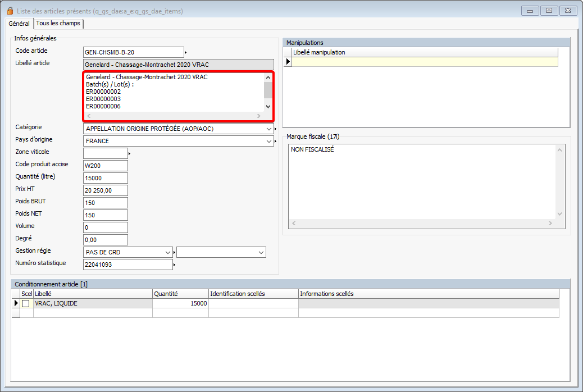Viewport: 583px width, 392px height.
Task: Open the Gestion régie PAS DE CRD dropdown
Action: point(168,253)
